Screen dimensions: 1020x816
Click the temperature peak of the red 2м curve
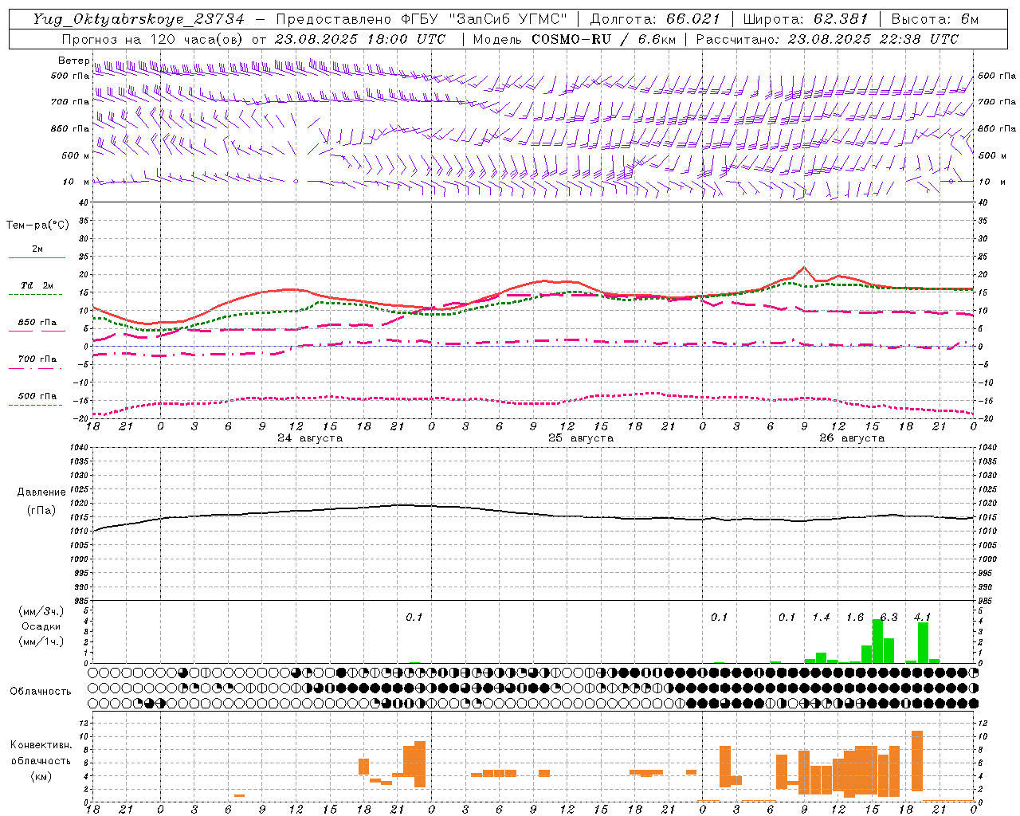[x=804, y=268]
